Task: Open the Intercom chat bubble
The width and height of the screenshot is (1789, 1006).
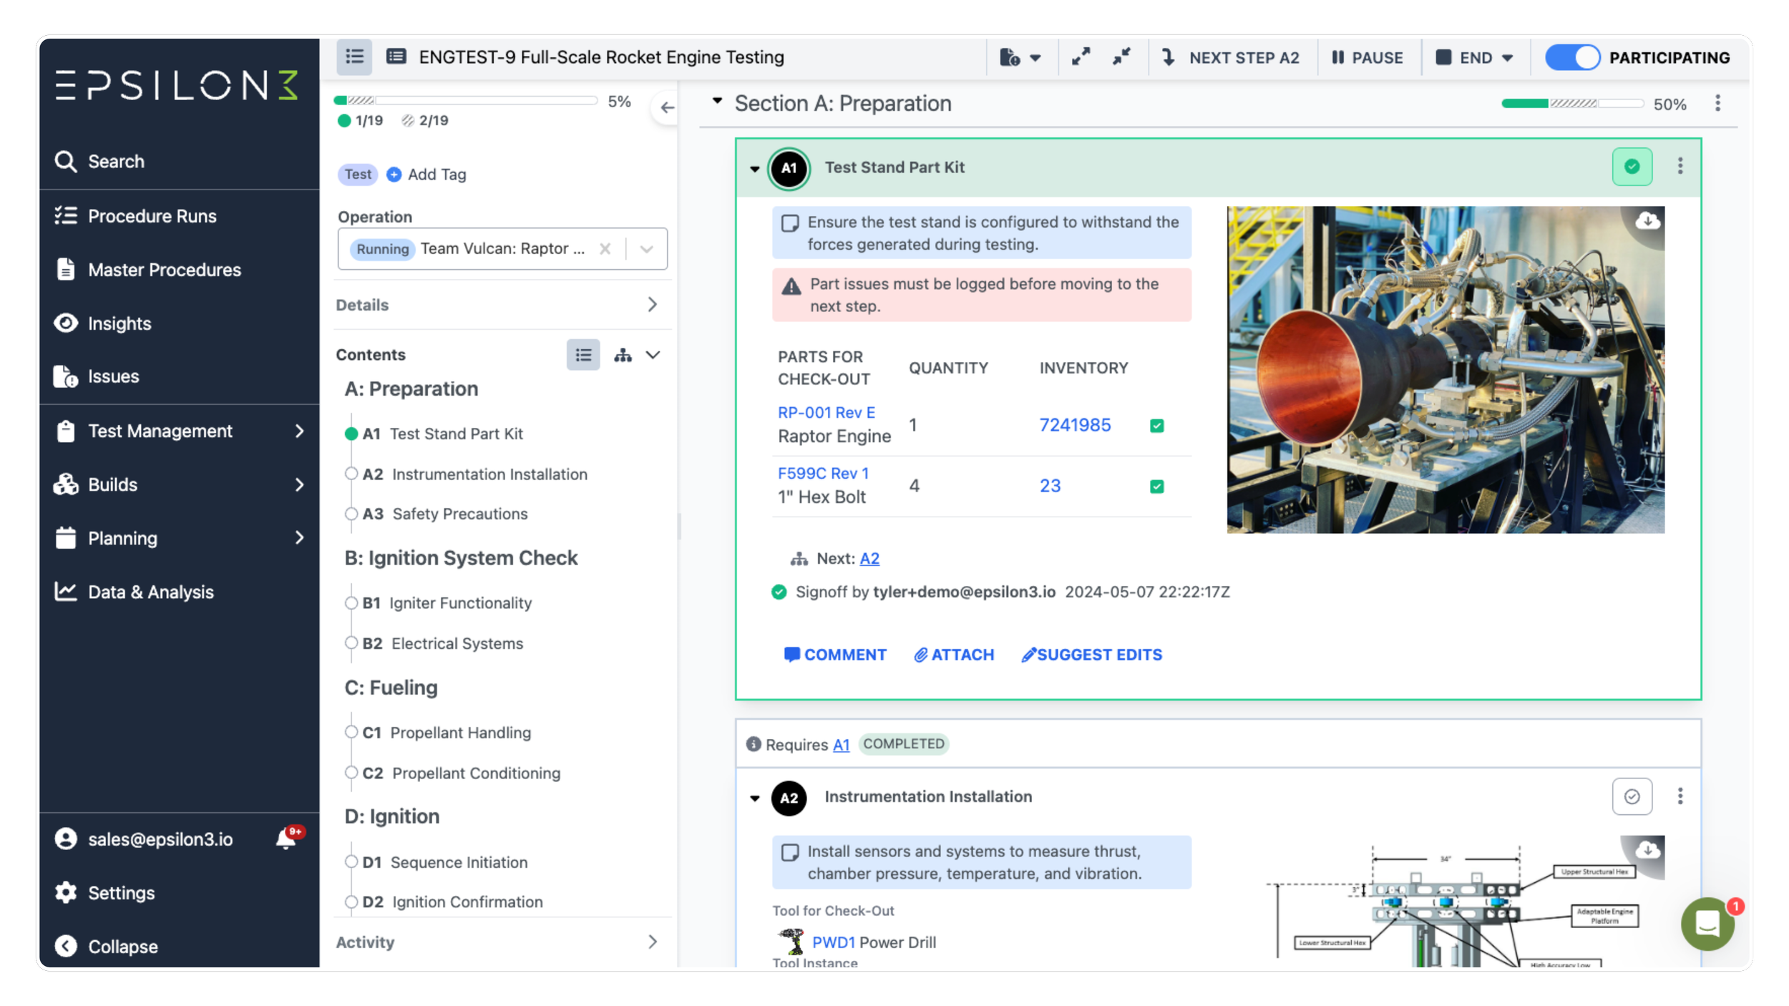Action: (x=1707, y=924)
